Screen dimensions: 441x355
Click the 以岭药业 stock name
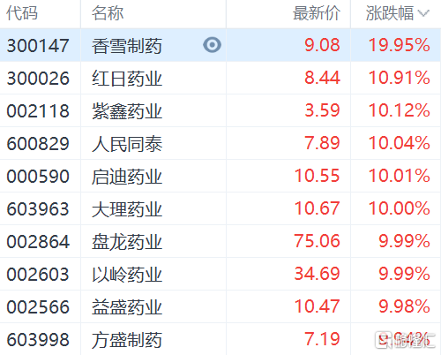(x=127, y=275)
